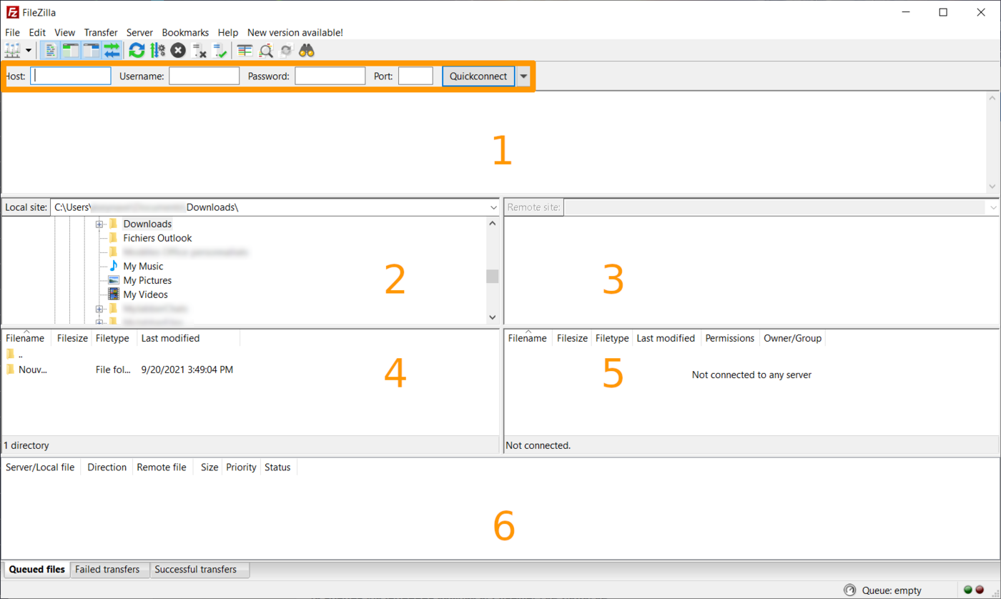Toggle the local directory tree view
The width and height of the screenshot is (1001, 599).
click(70, 50)
